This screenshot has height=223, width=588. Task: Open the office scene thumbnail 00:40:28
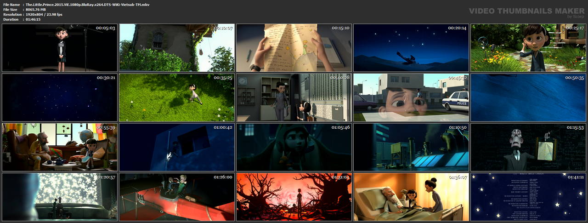click(x=294, y=97)
